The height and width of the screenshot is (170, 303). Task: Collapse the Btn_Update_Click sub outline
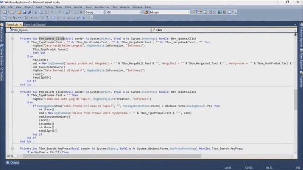[x=13, y=39]
